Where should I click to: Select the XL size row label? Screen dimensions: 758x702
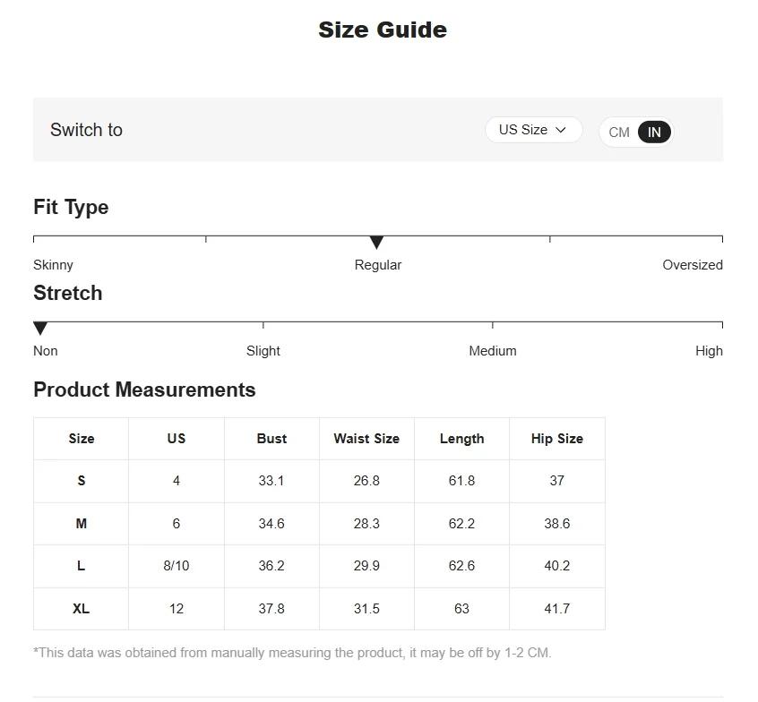(82, 609)
